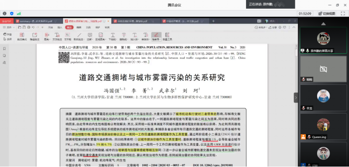Open the 页面 ribbon tab

[88, 27]
